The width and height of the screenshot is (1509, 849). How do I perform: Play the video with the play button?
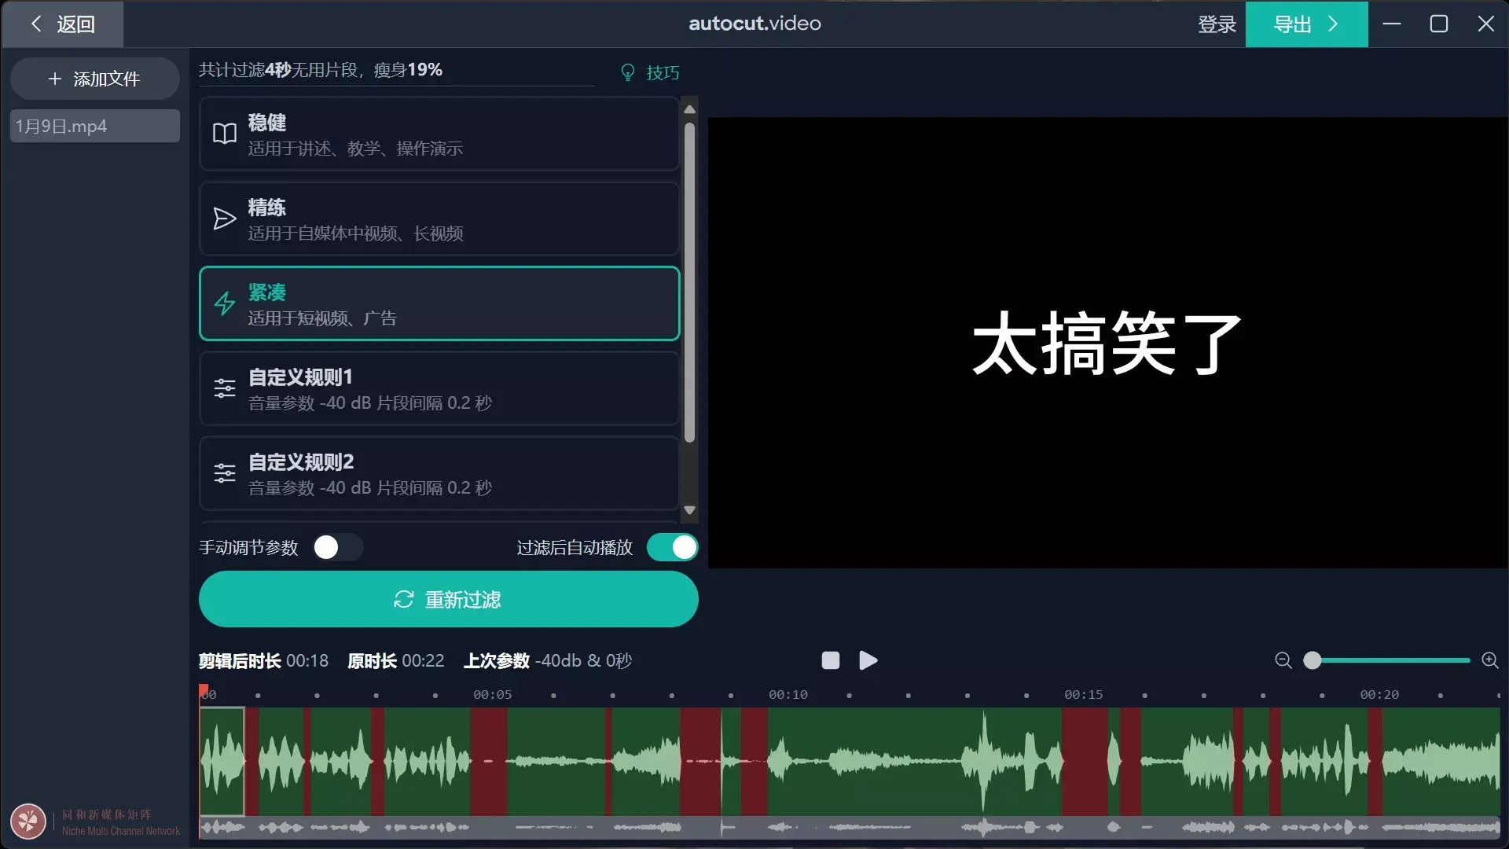tap(868, 660)
